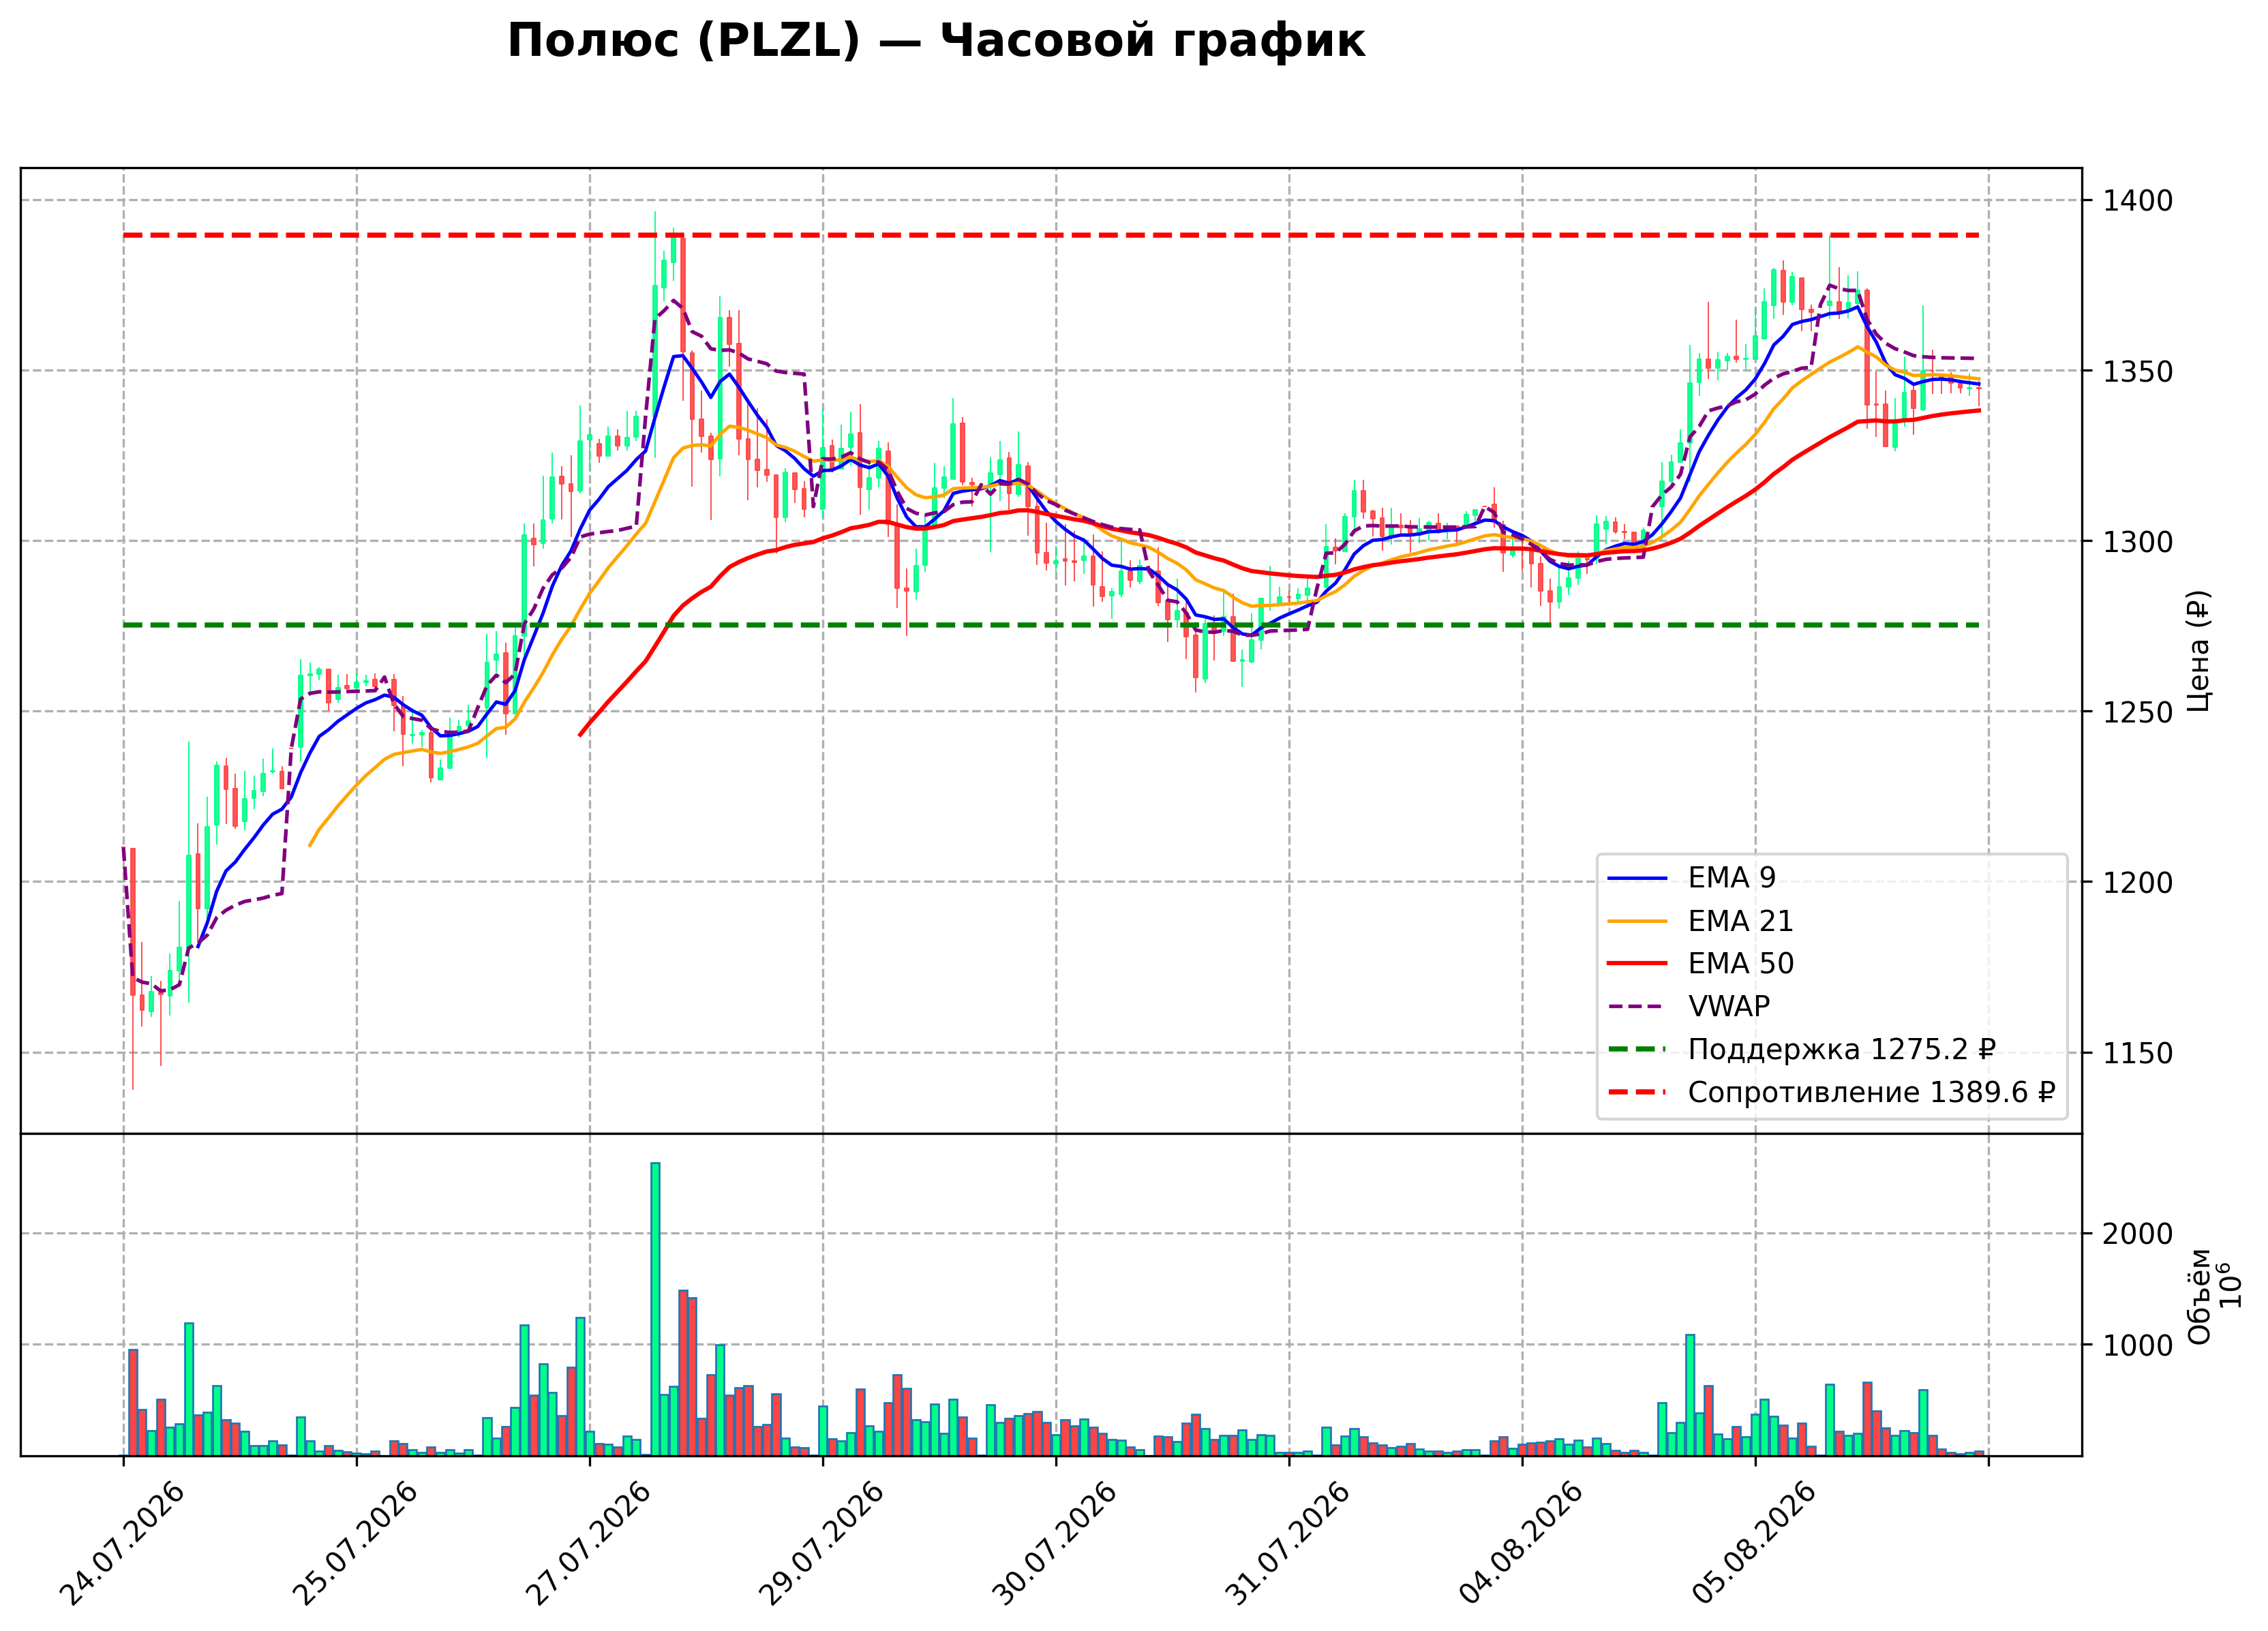
Task: Click the "1300" price axis tick
Action: pyautogui.click(x=2138, y=542)
